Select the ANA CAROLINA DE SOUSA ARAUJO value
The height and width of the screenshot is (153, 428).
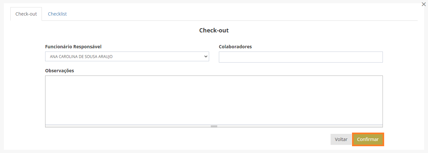point(81,57)
